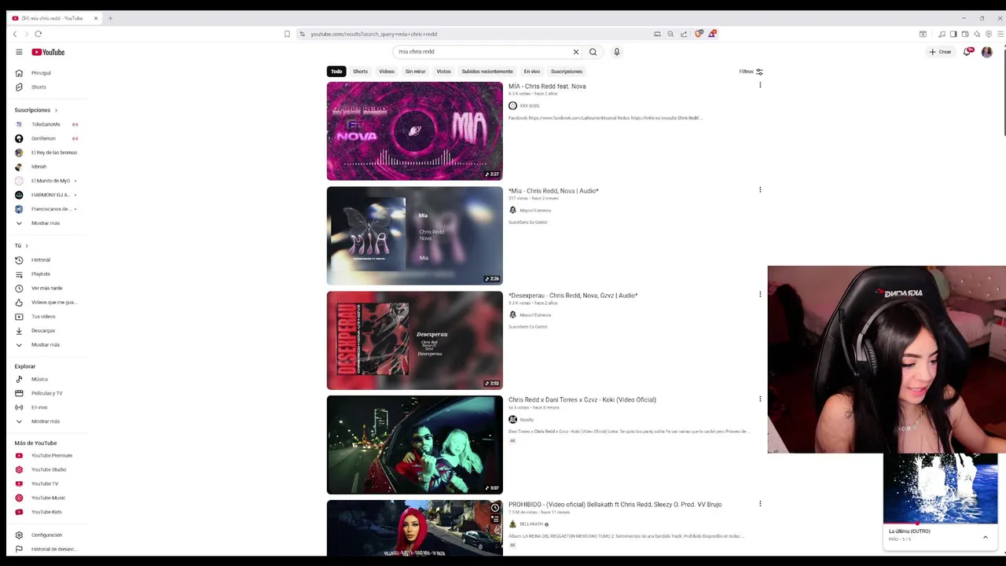Viewport: 1006px width, 566px height.
Task: Open BELLAKATH channel link
Action: click(x=531, y=524)
